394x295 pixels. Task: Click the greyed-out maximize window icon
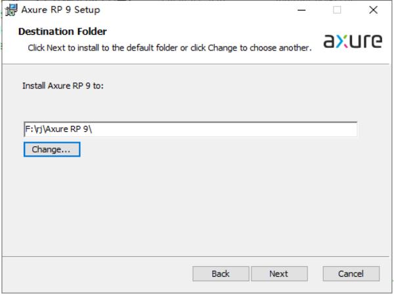pos(337,10)
